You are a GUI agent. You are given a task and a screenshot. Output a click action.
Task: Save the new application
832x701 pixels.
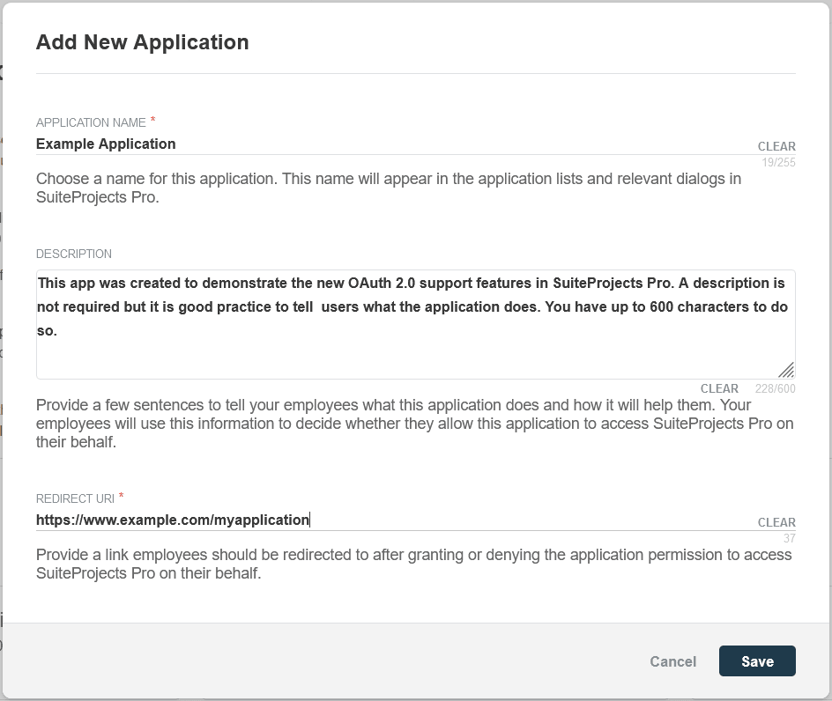point(757,661)
